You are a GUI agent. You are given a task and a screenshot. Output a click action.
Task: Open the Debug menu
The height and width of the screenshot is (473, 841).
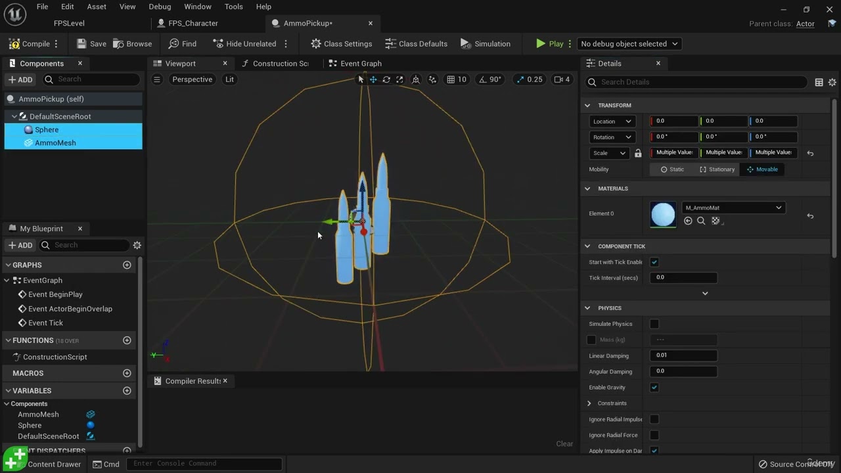point(160,7)
